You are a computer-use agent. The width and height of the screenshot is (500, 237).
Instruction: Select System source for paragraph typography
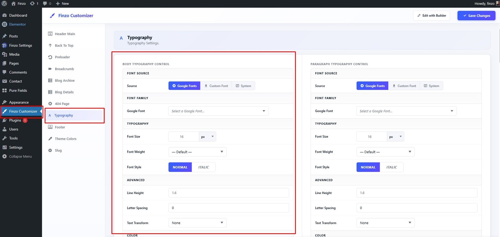pyautogui.click(x=432, y=86)
